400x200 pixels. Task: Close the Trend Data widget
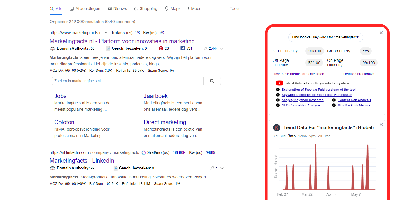point(381,124)
